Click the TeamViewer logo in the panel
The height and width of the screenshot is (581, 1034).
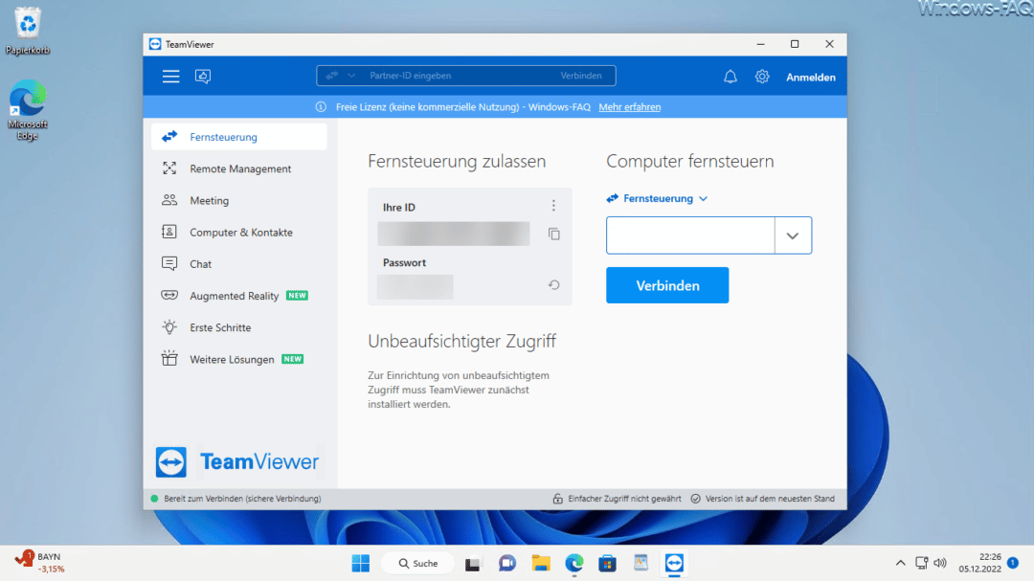point(236,461)
